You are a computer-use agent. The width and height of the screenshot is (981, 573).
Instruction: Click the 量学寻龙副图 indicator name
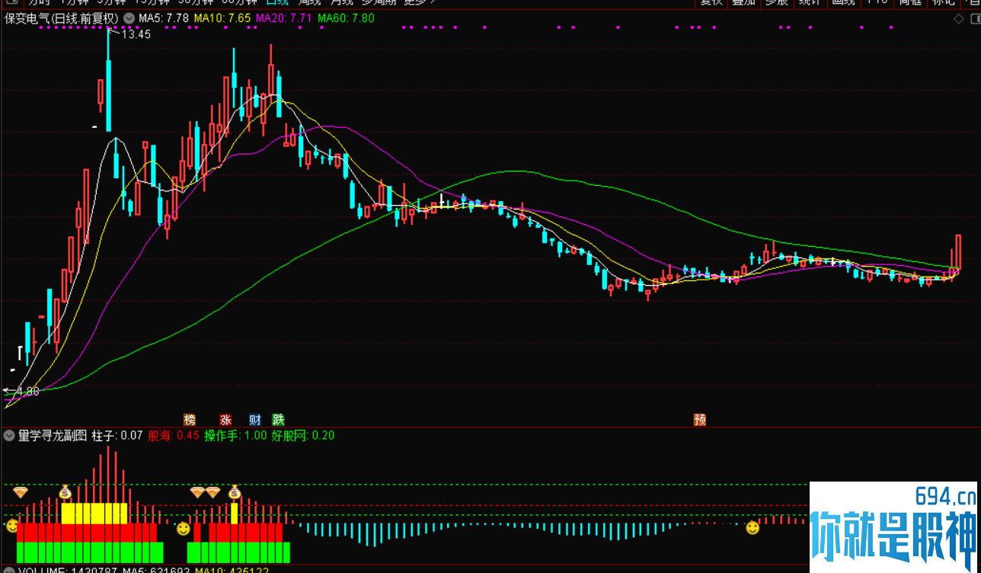[53, 436]
